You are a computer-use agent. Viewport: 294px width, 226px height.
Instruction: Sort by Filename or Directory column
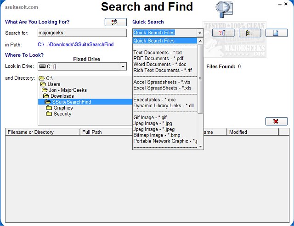(43, 132)
